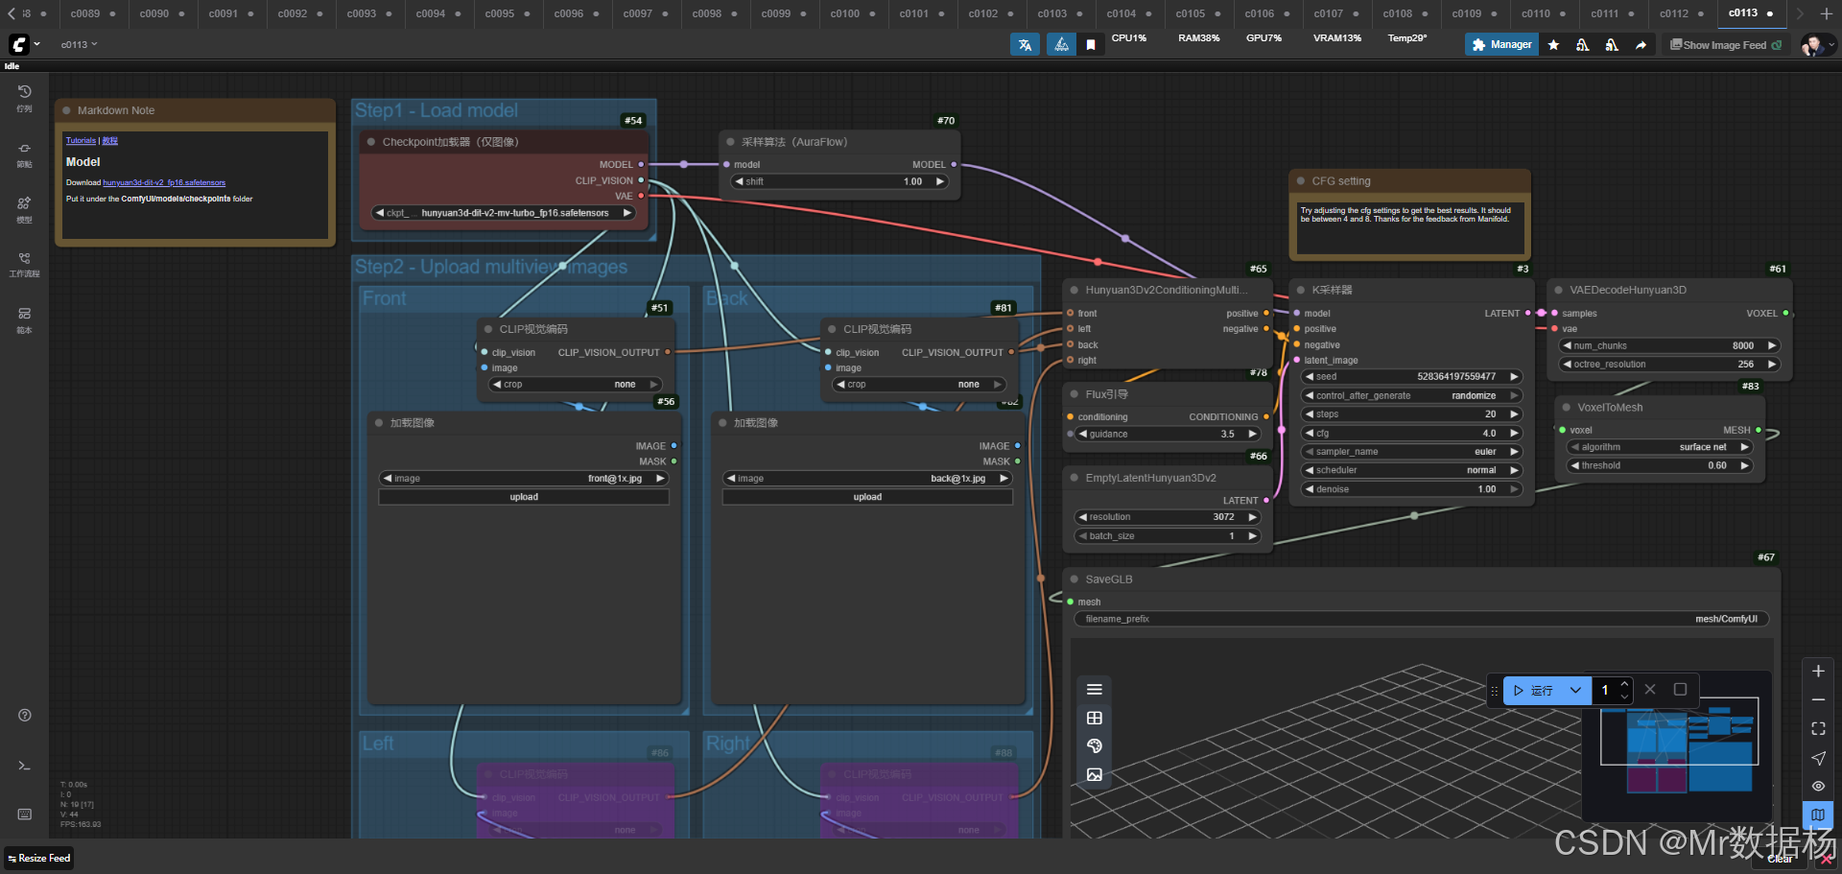Click upload button under back@1x.jpg
This screenshot has width=1842, height=874.
[867, 497]
